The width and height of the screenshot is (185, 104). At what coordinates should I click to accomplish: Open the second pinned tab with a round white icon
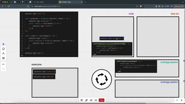coord(15,2)
